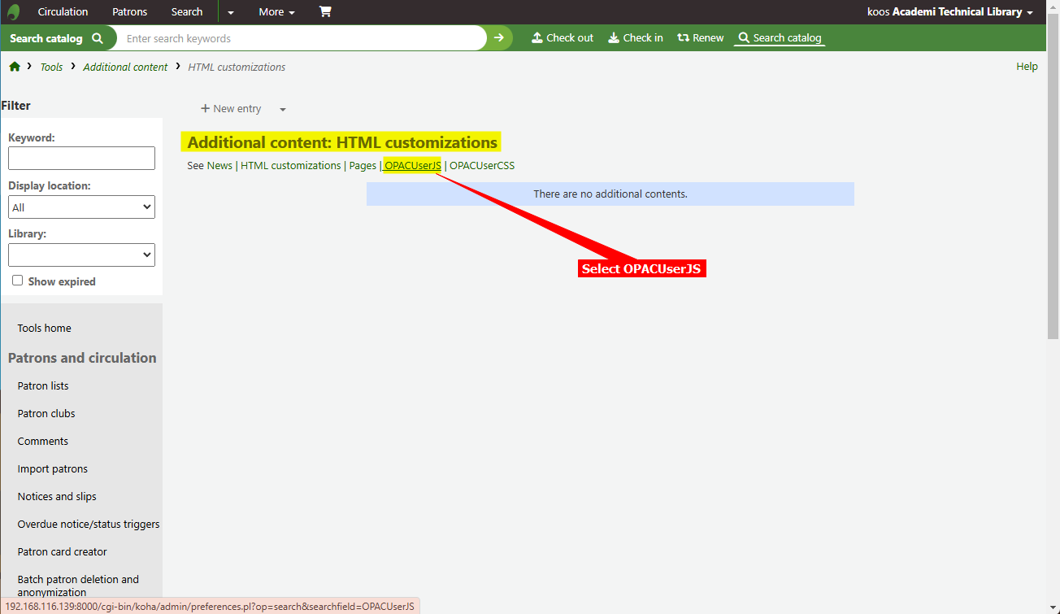1060x614 pixels.
Task: Click the home icon in breadcrumbs
Action: (x=15, y=67)
